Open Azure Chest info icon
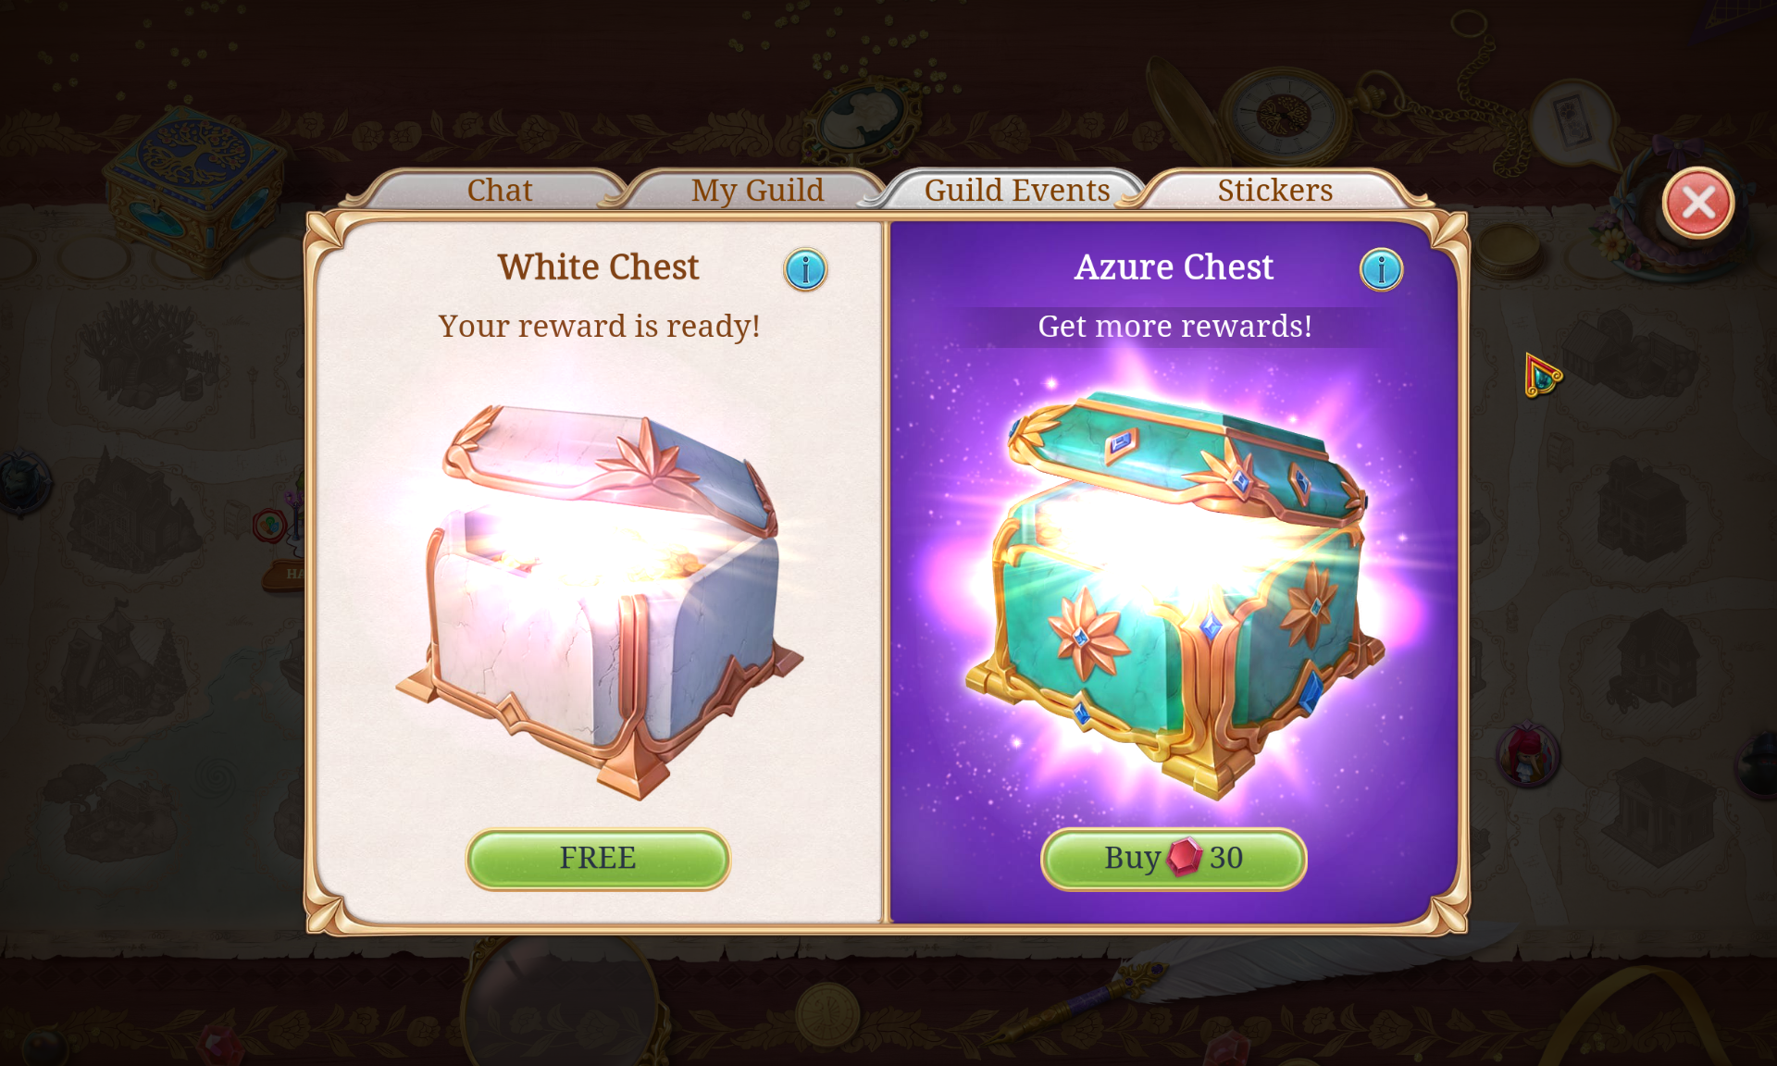This screenshot has height=1066, width=1777. coord(1381,270)
